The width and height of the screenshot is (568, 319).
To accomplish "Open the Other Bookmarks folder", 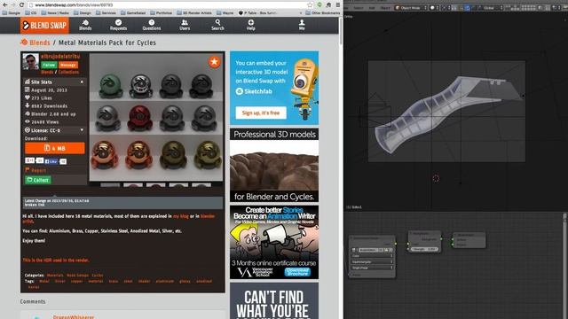I will coord(323,12).
